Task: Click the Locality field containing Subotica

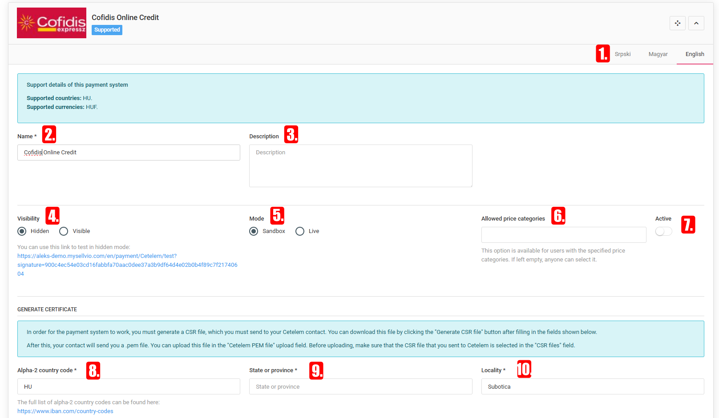Action: (592, 386)
